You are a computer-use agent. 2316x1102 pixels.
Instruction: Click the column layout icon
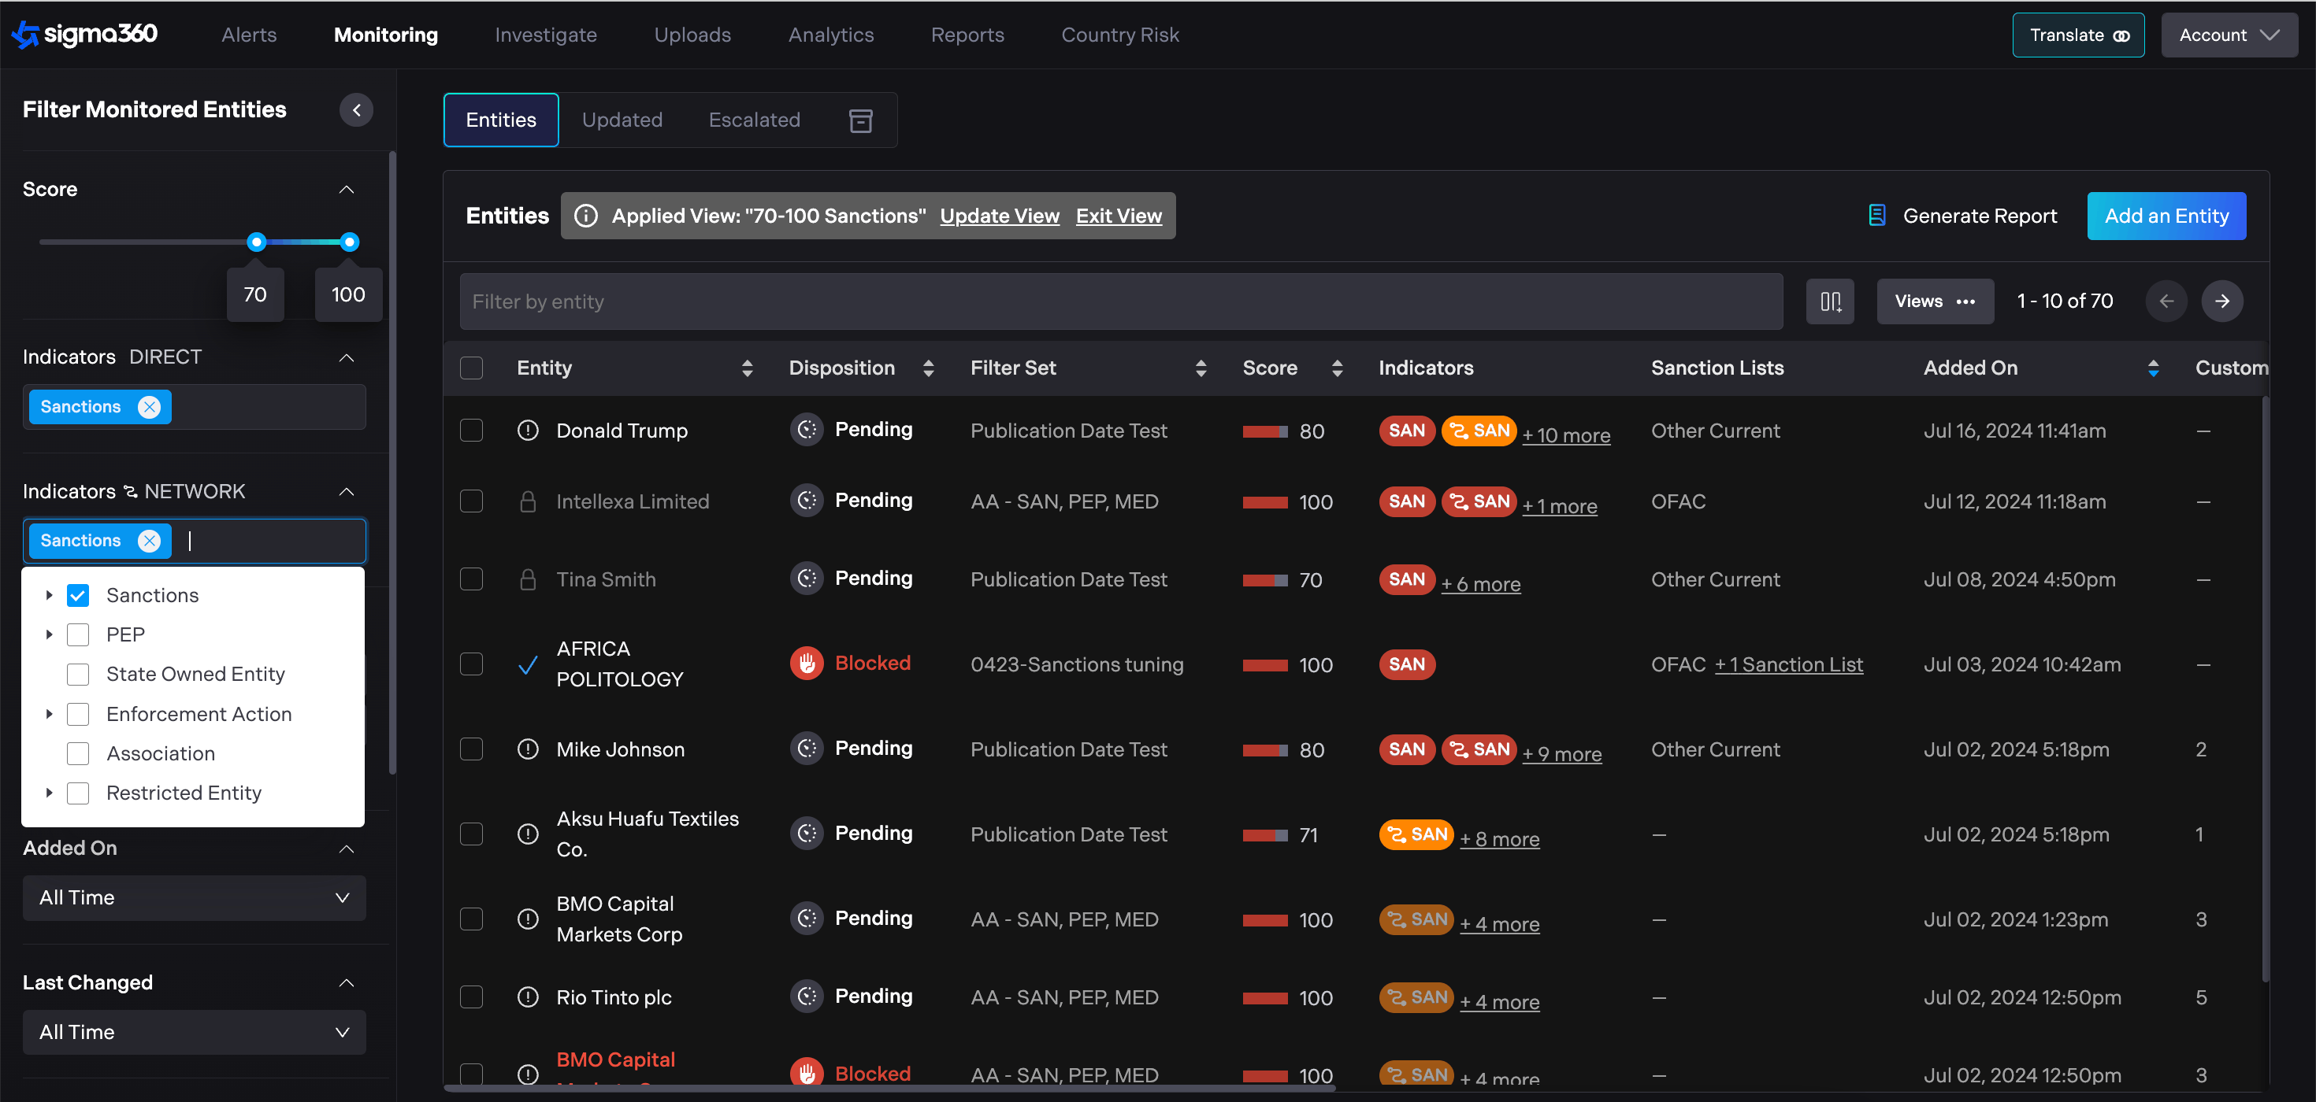coord(1830,301)
